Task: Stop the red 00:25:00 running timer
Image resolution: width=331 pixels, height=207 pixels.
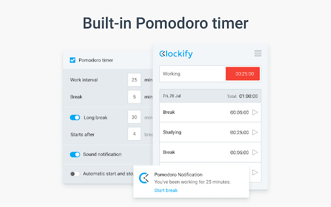Action: (243, 74)
